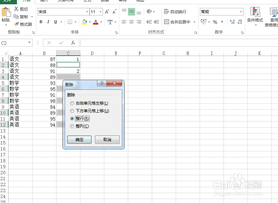Choose the 下方单元格上移 option
Screen dimensions: 278x203
point(72,111)
